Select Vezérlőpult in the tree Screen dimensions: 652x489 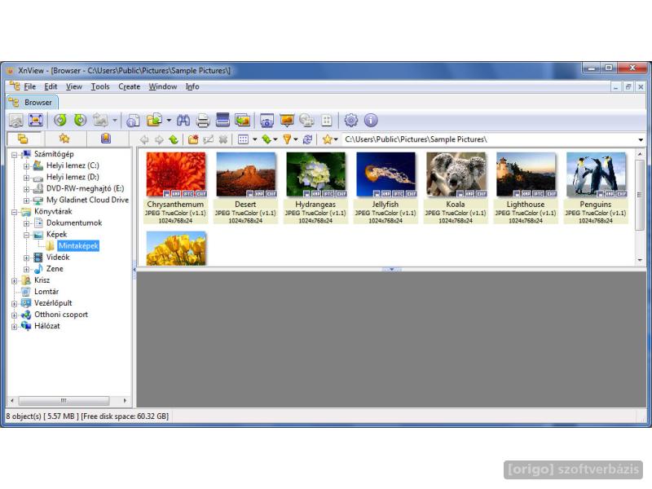(53, 303)
